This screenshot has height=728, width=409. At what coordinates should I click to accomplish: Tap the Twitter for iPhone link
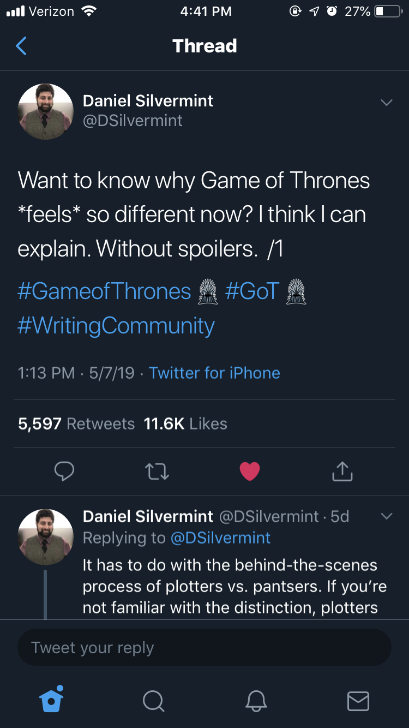(x=214, y=373)
